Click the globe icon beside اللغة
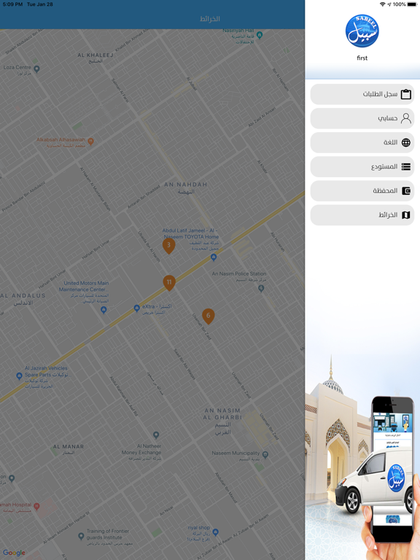Viewport: 420px width, 560px height. tap(405, 142)
